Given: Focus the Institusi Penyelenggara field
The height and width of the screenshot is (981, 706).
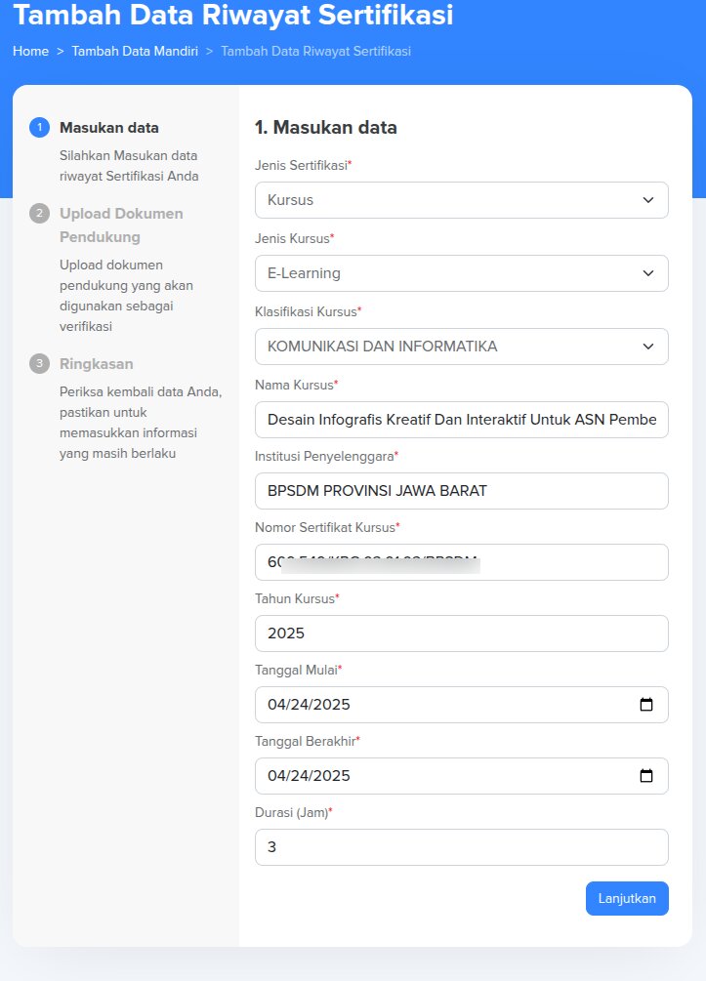Looking at the screenshot, I should (x=461, y=491).
